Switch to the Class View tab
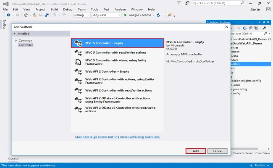Screen dimensions: 273x168 coord(262,153)
